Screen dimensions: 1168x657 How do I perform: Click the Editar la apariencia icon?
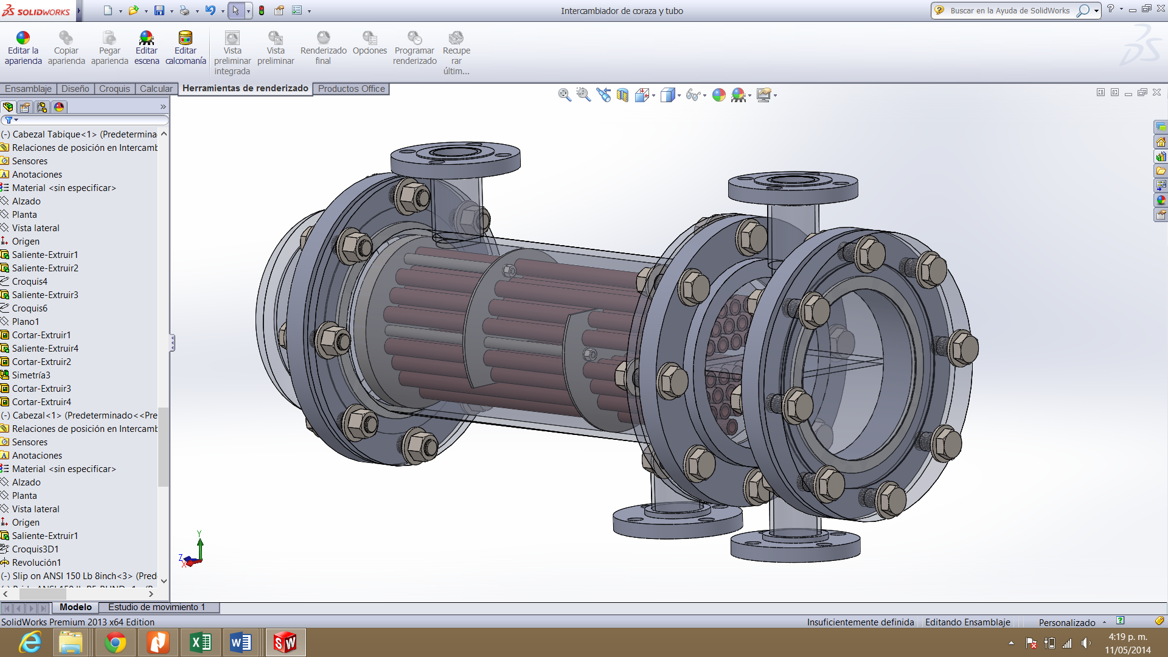pos(23,38)
